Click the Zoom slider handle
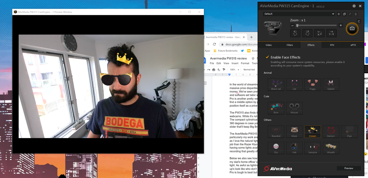Viewport: 368px width, 178px height. point(297,26)
